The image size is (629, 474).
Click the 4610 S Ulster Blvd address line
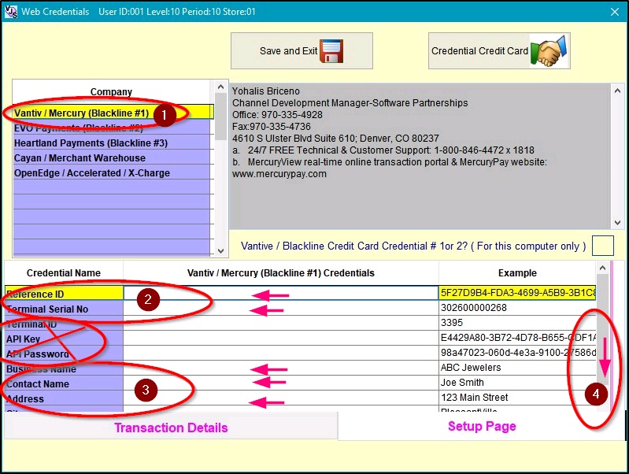tap(335, 139)
